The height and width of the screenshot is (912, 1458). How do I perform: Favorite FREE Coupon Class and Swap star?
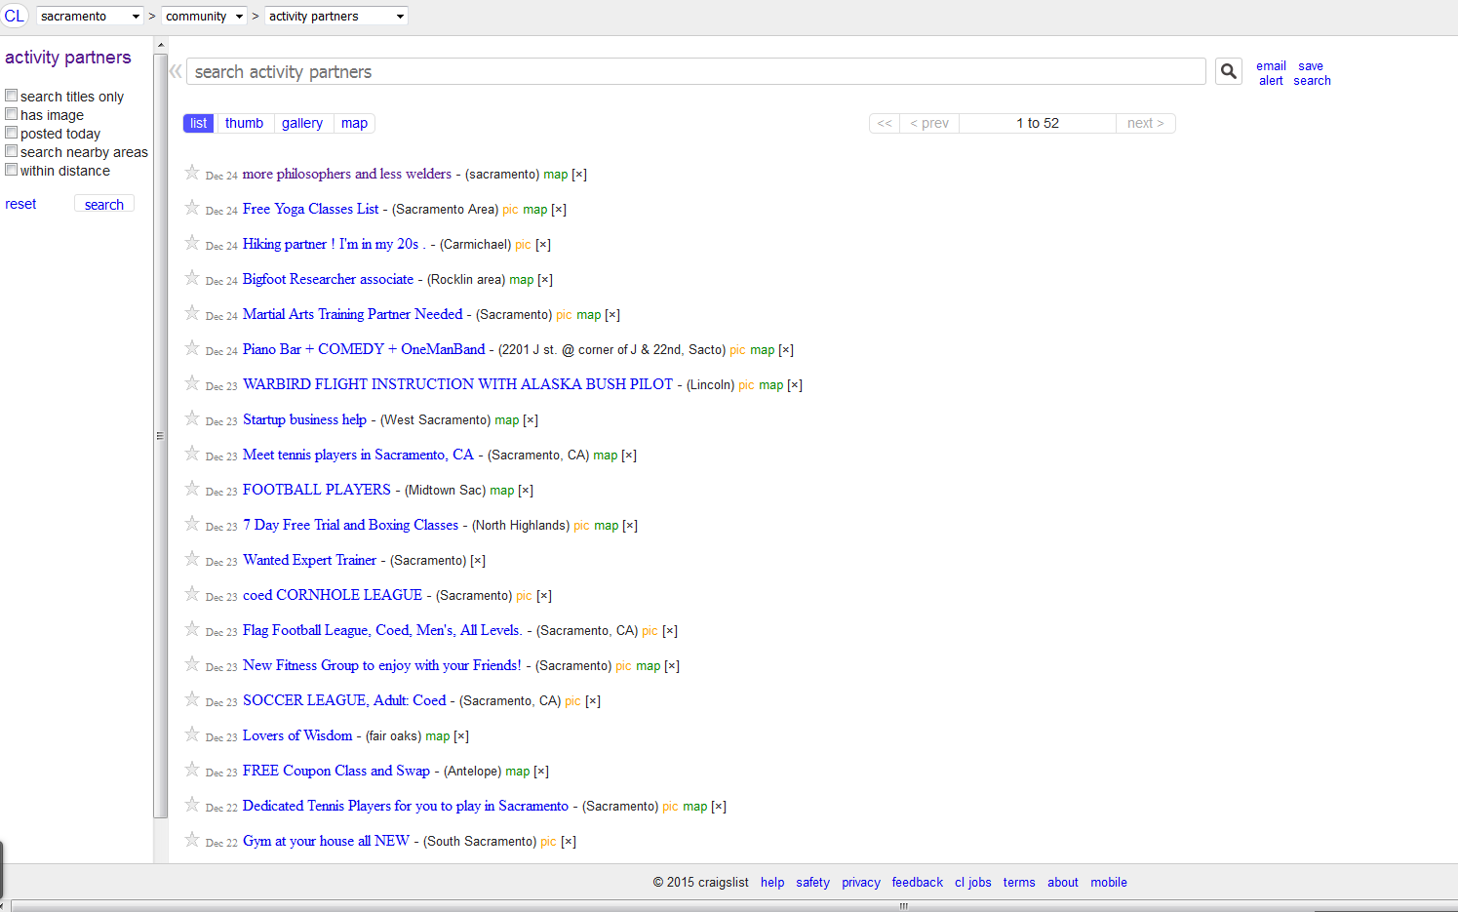click(x=192, y=770)
